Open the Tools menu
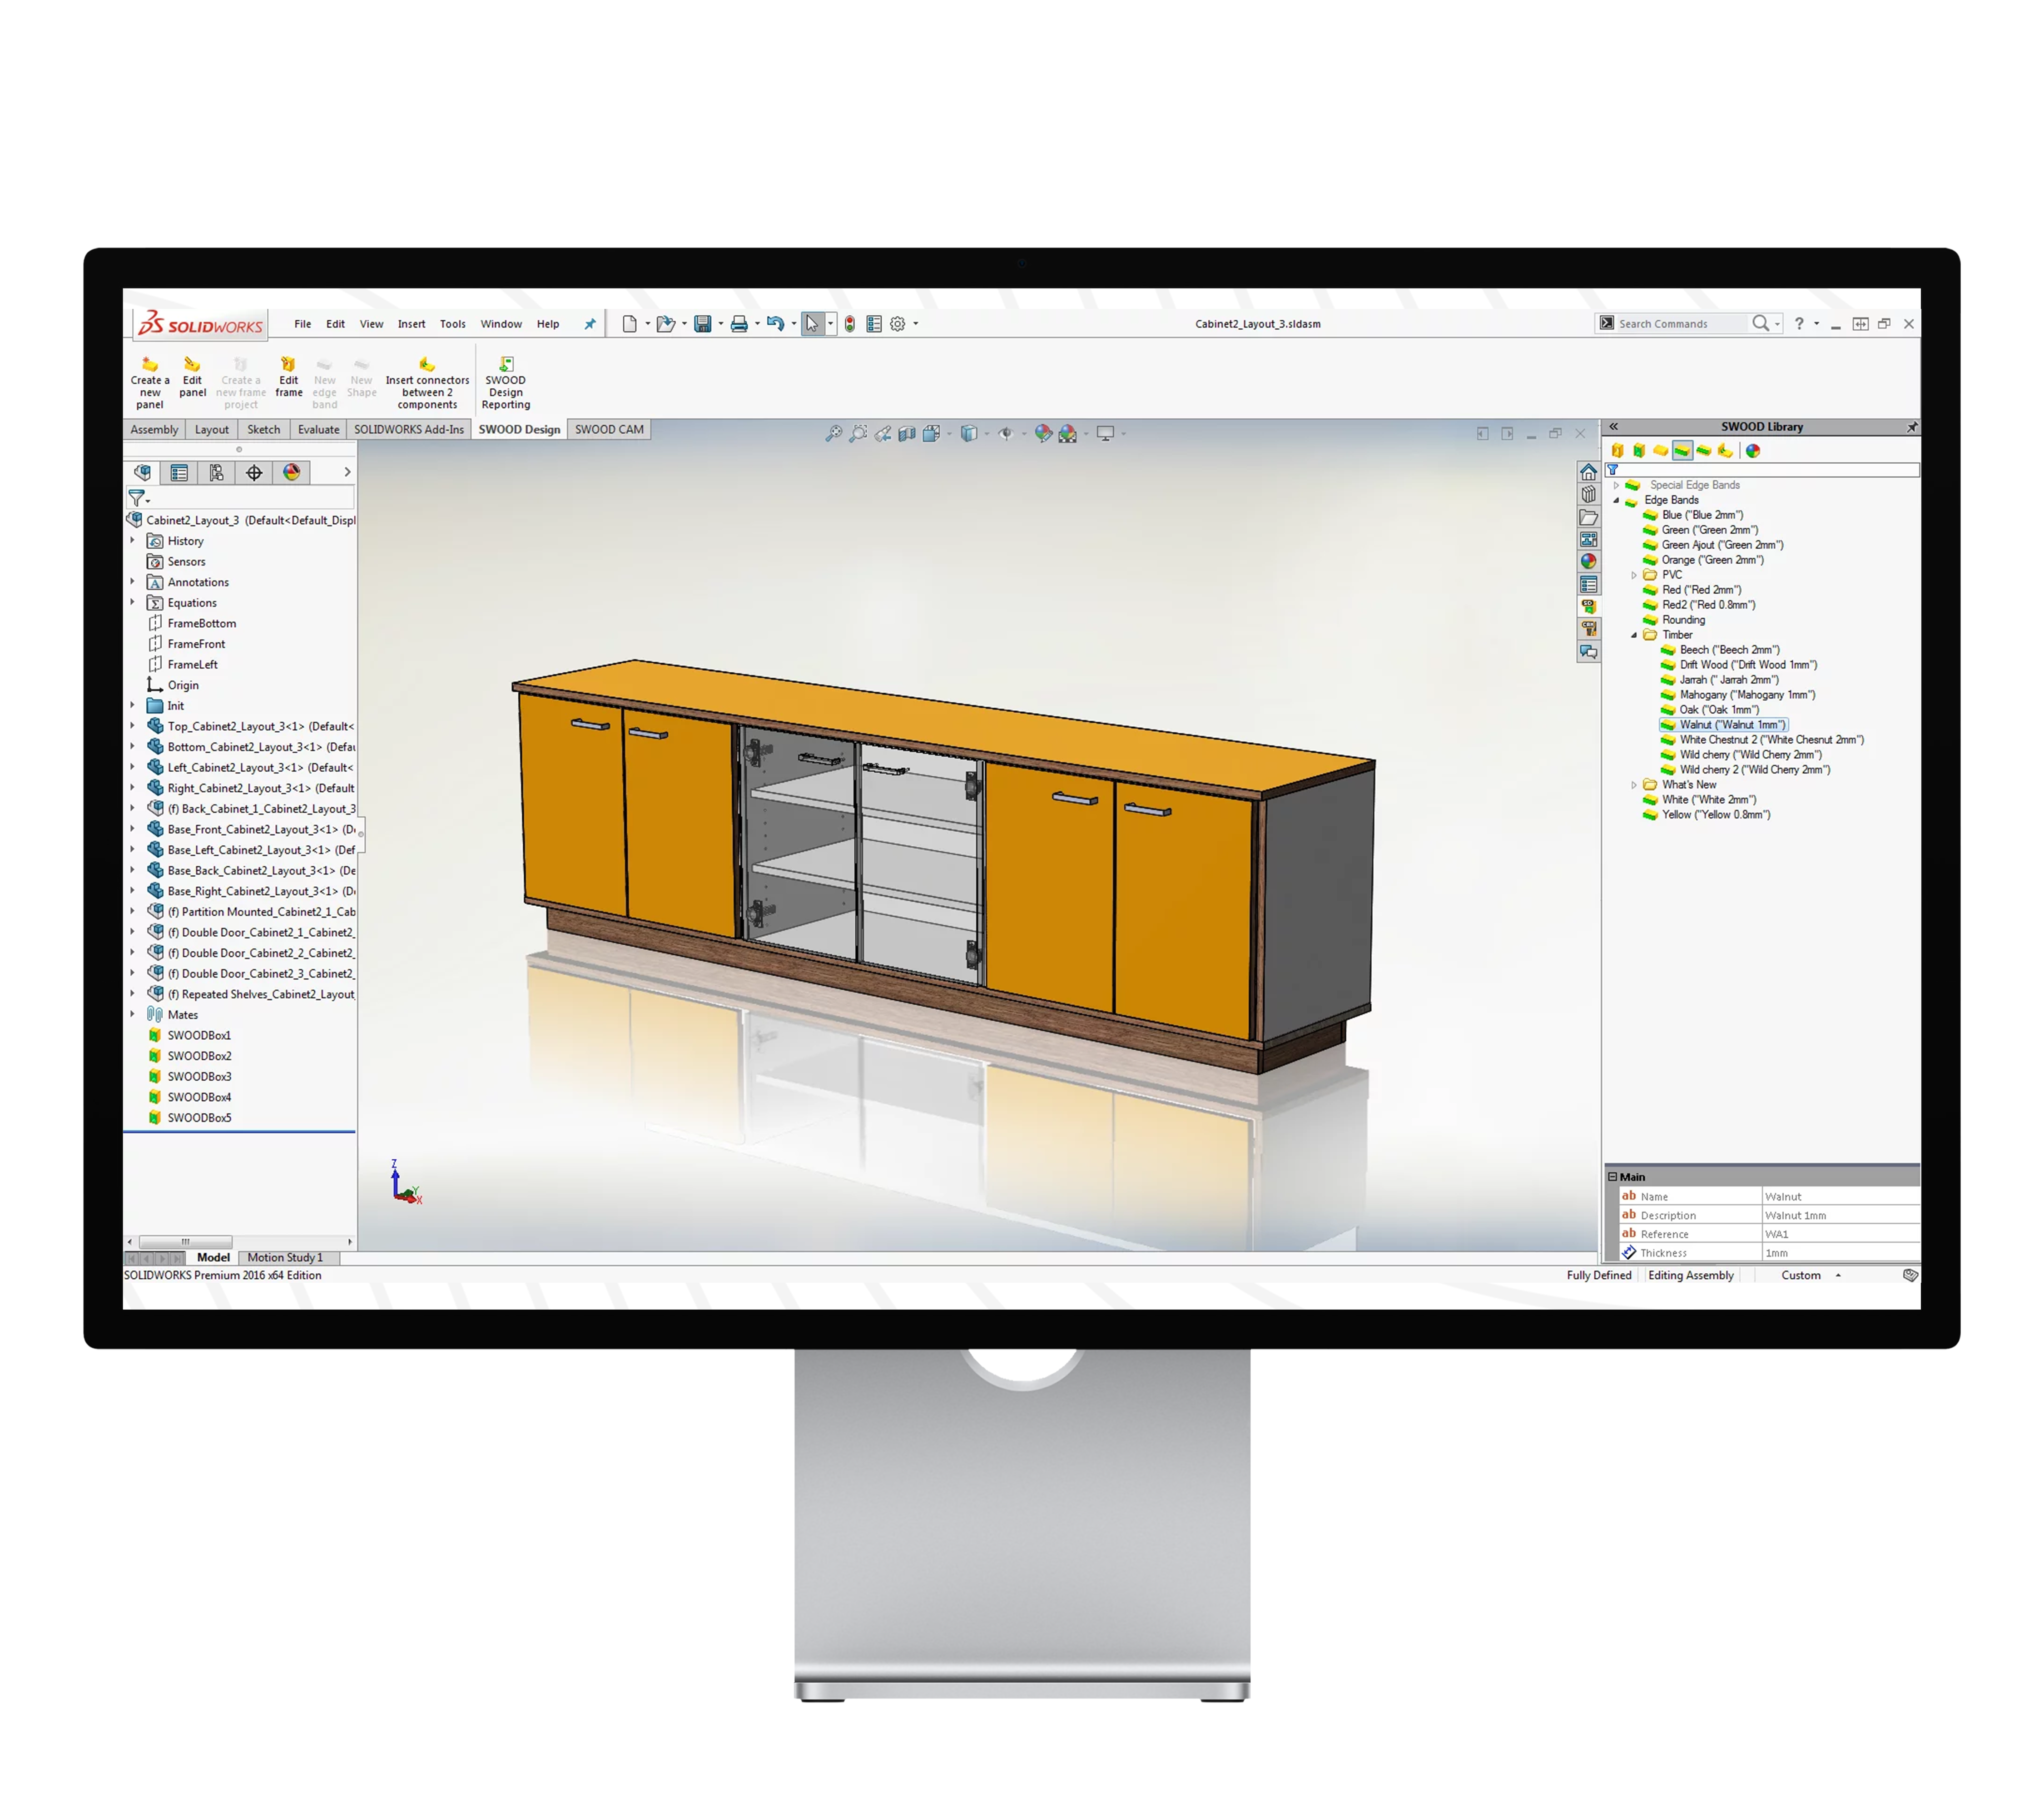2044x1817 pixels. point(452,324)
